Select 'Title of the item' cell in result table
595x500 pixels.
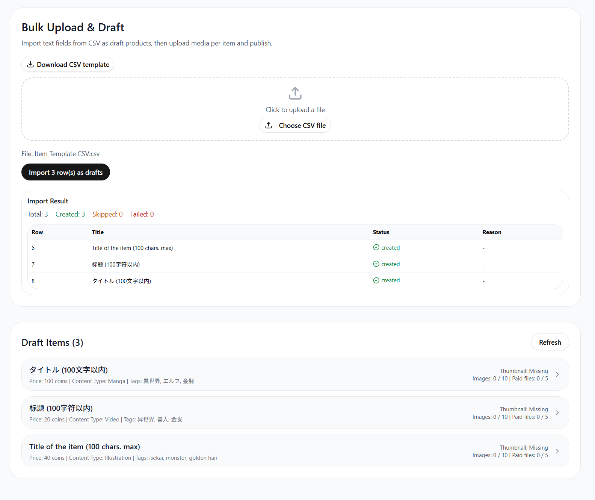[x=132, y=248]
